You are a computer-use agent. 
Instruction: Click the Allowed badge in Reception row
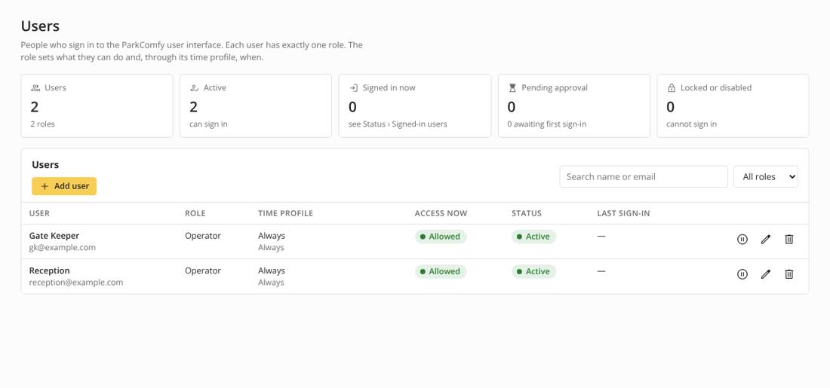pyautogui.click(x=441, y=272)
